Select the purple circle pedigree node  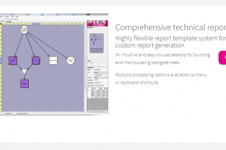(x=36, y=60)
